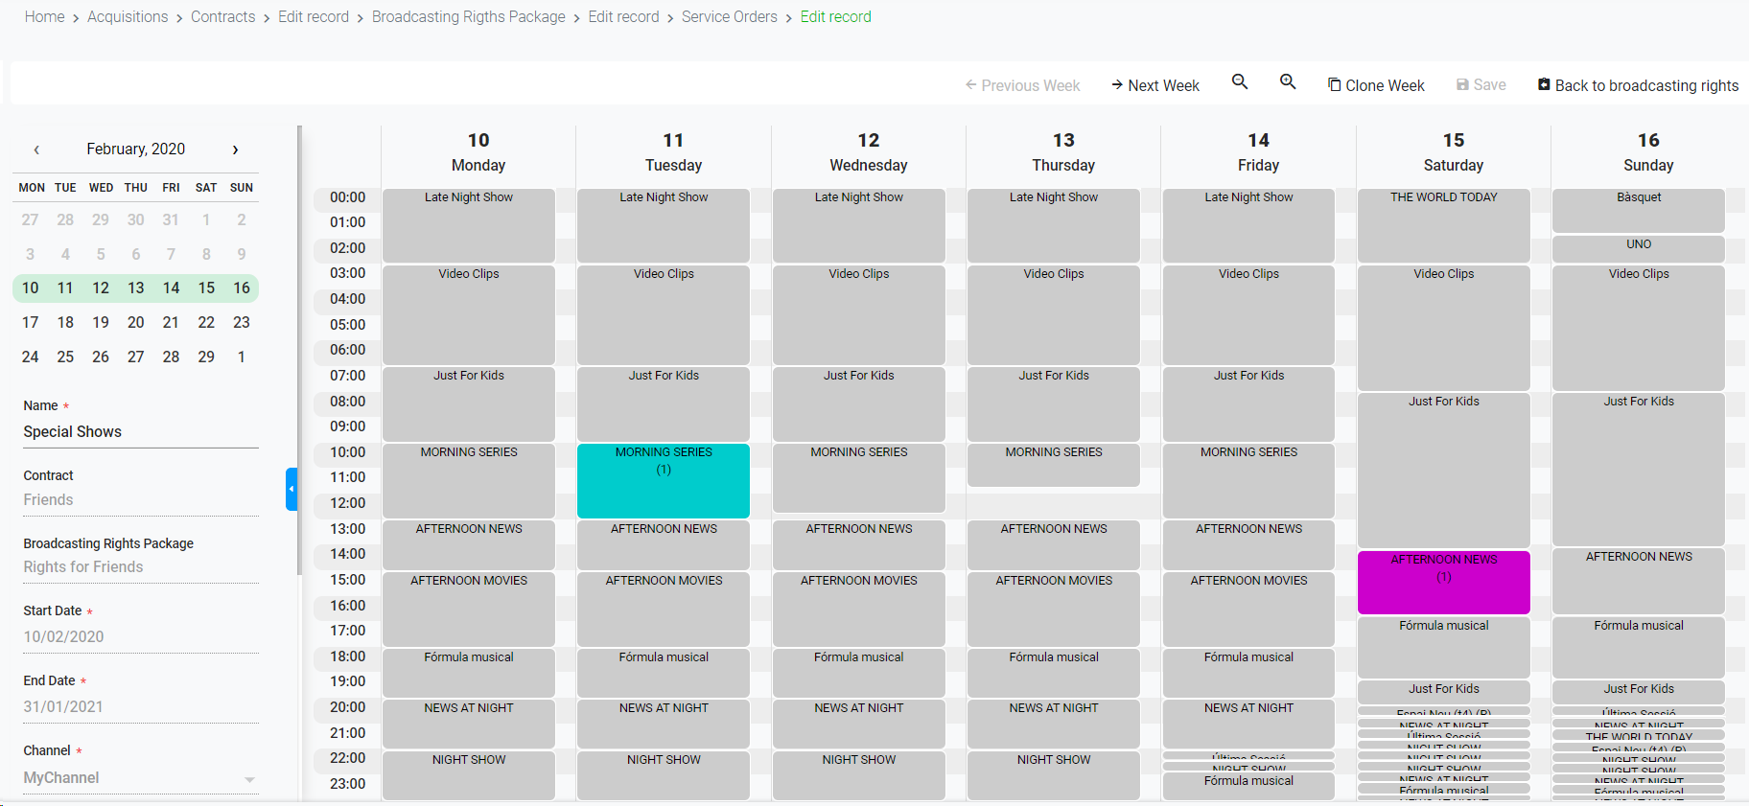Click the Name field containing Special Shows

pyautogui.click(x=140, y=432)
